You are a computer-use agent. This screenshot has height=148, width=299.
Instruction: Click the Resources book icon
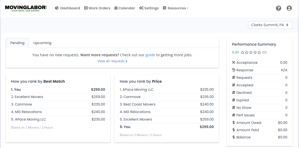(x=164, y=8)
